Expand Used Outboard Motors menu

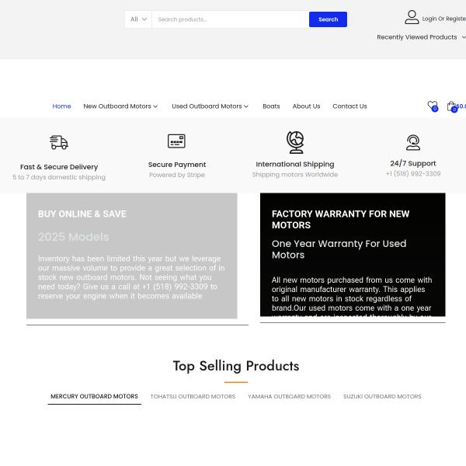click(x=210, y=106)
